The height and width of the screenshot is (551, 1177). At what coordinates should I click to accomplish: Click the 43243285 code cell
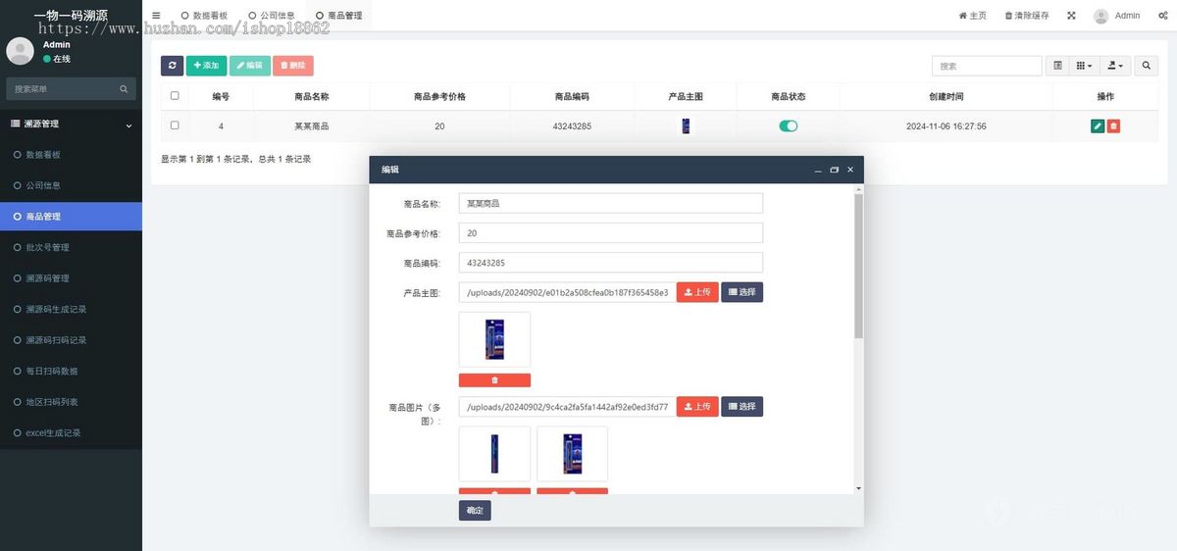point(572,126)
